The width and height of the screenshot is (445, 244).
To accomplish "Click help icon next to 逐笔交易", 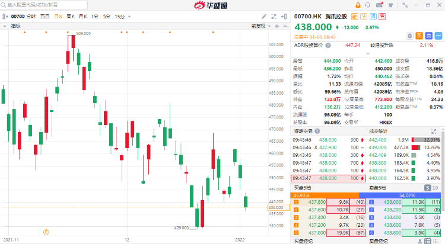I will 317,131.
